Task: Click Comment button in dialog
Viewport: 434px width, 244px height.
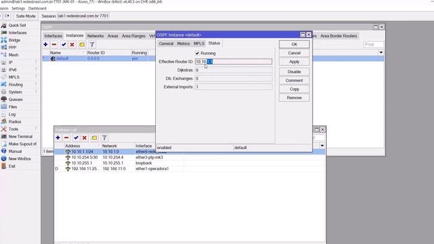Action: (x=294, y=81)
